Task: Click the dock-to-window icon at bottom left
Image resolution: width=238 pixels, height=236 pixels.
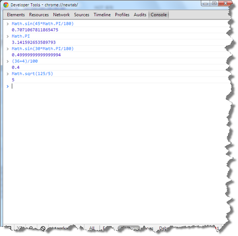Action: 9,228
